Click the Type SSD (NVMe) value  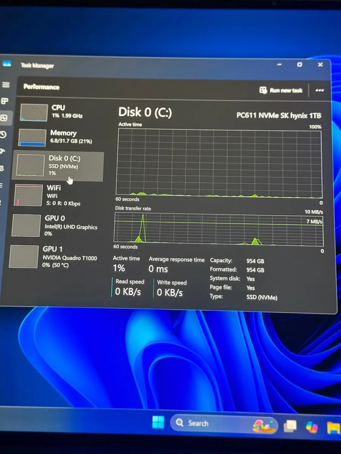[262, 297]
